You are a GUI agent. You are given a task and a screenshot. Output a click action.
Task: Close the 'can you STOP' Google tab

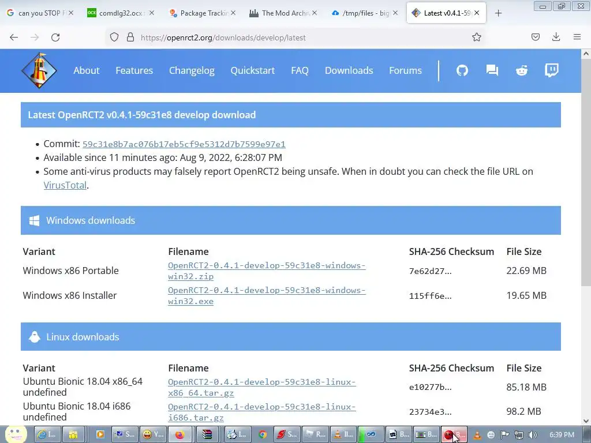coord(71,13)
